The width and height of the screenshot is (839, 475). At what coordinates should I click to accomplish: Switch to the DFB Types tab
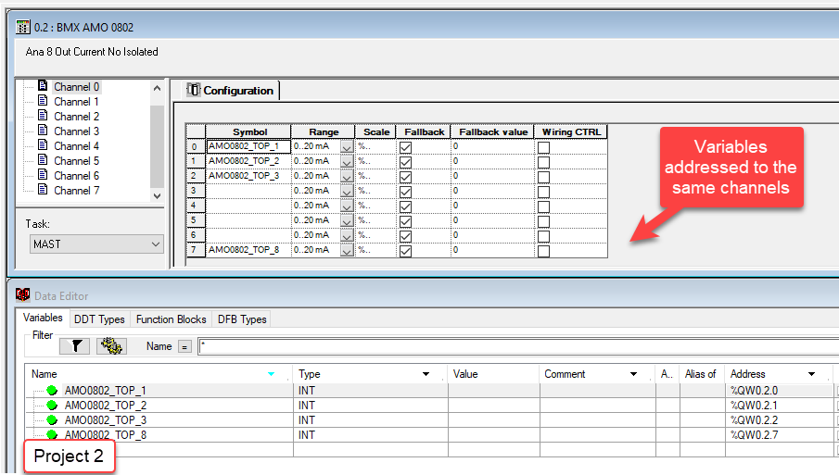coord(242,319)
